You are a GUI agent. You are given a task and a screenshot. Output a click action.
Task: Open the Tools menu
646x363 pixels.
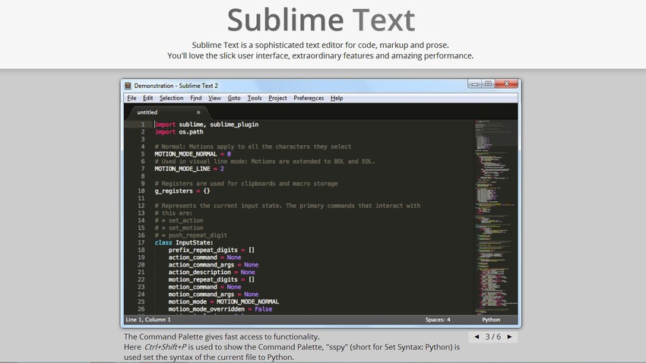point(255,98)
